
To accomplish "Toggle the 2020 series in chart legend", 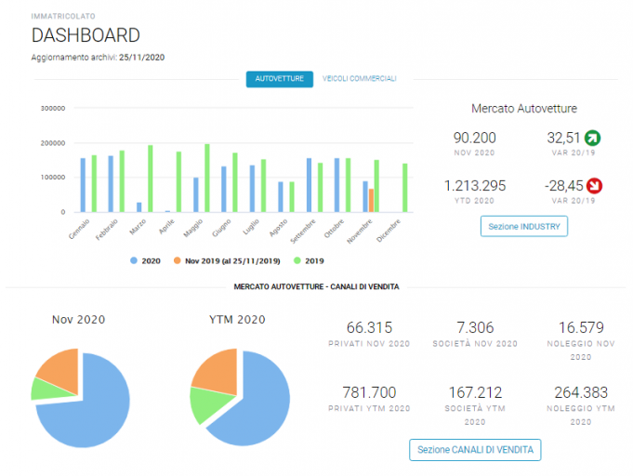I will (145, 261).
